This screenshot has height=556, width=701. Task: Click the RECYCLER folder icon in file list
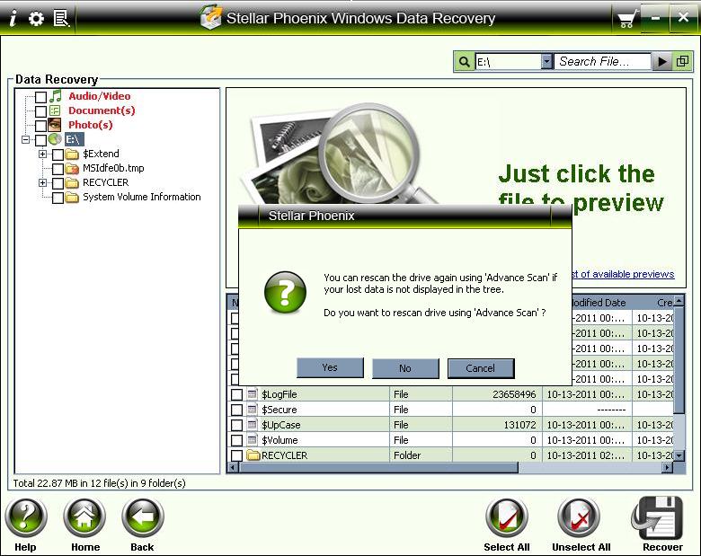click(x=253, y=455)
